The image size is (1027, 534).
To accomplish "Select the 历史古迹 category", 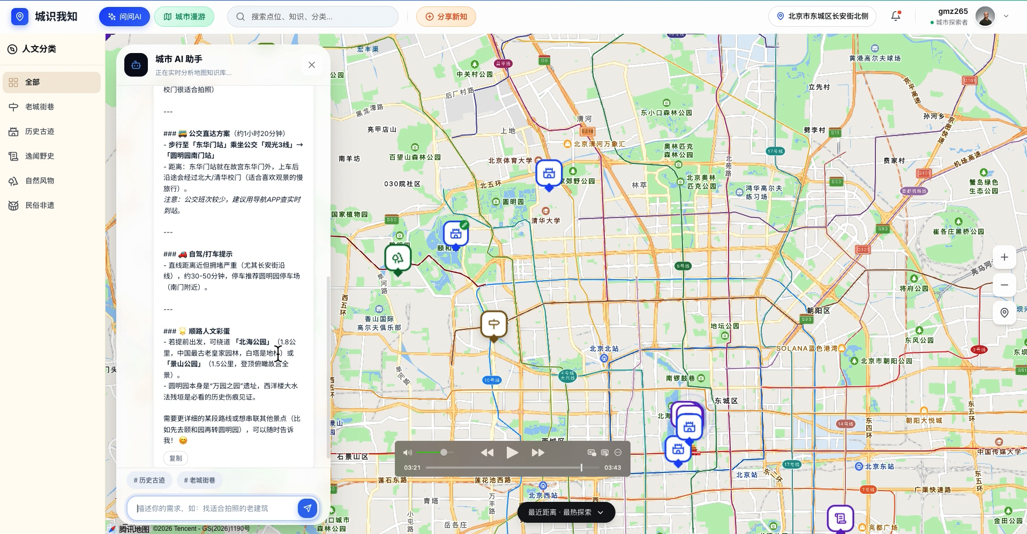I will (51, 132).
